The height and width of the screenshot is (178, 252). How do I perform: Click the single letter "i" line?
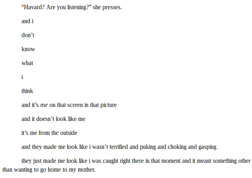[22, 77]
